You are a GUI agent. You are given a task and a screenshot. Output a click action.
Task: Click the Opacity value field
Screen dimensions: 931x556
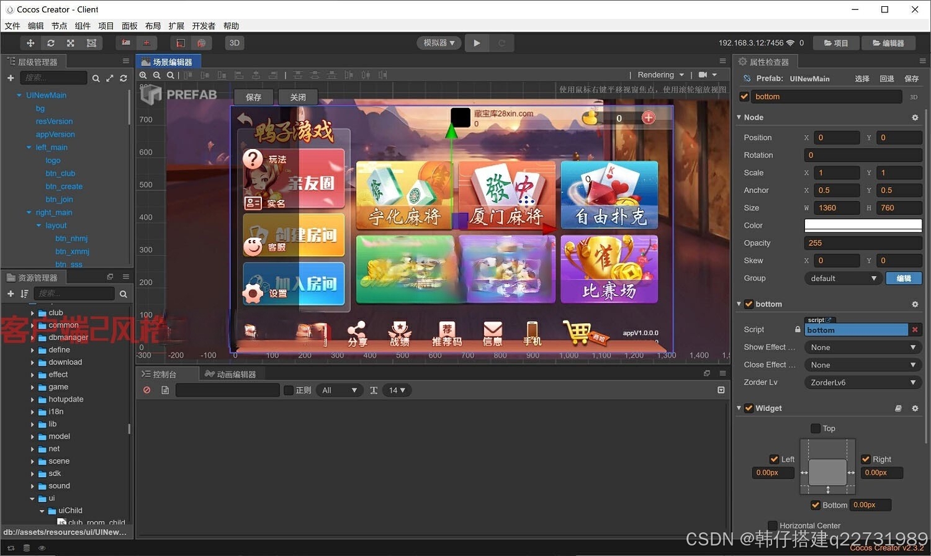point(863,243)
